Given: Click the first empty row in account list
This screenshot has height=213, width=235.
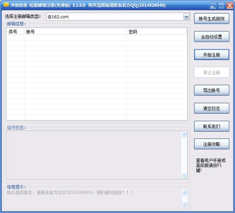Looking at the screenshot, I should (x=96, y=38).
